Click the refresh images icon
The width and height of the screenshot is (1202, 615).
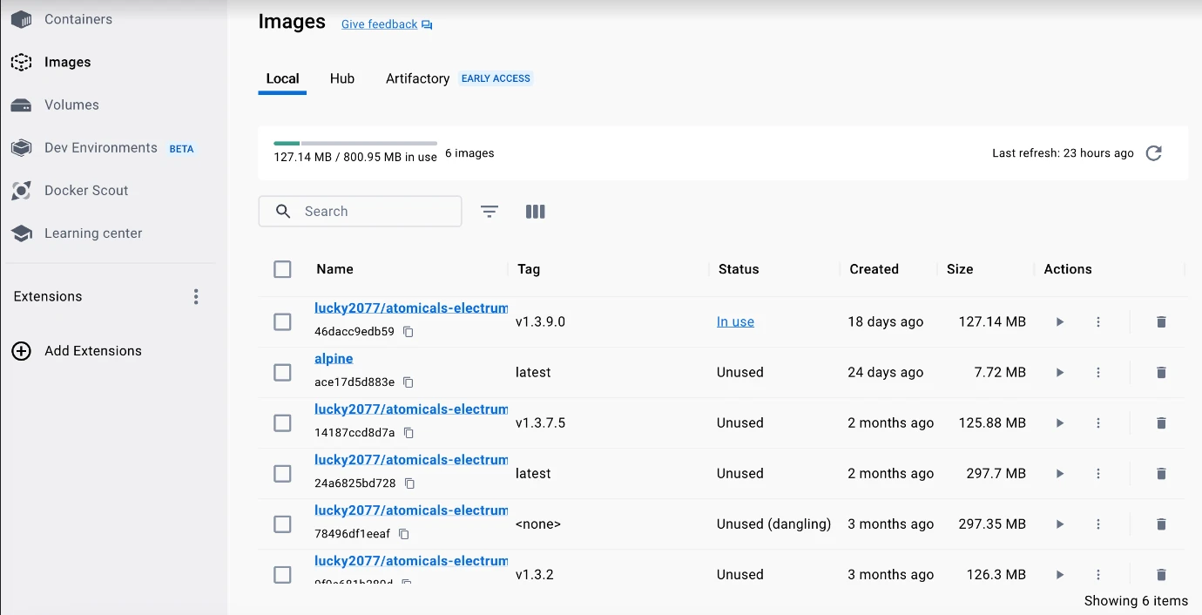click(1153, 153)
